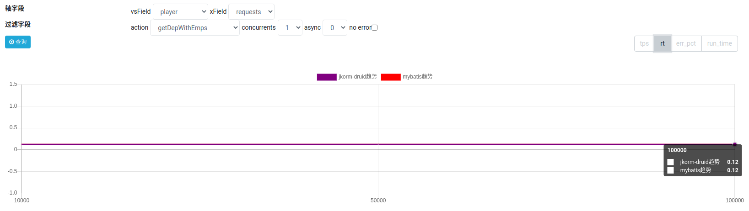Open the action getDepWithEmps dropdown
The height and width of the screenshot is (211, 749).
(x=195, y=28)
